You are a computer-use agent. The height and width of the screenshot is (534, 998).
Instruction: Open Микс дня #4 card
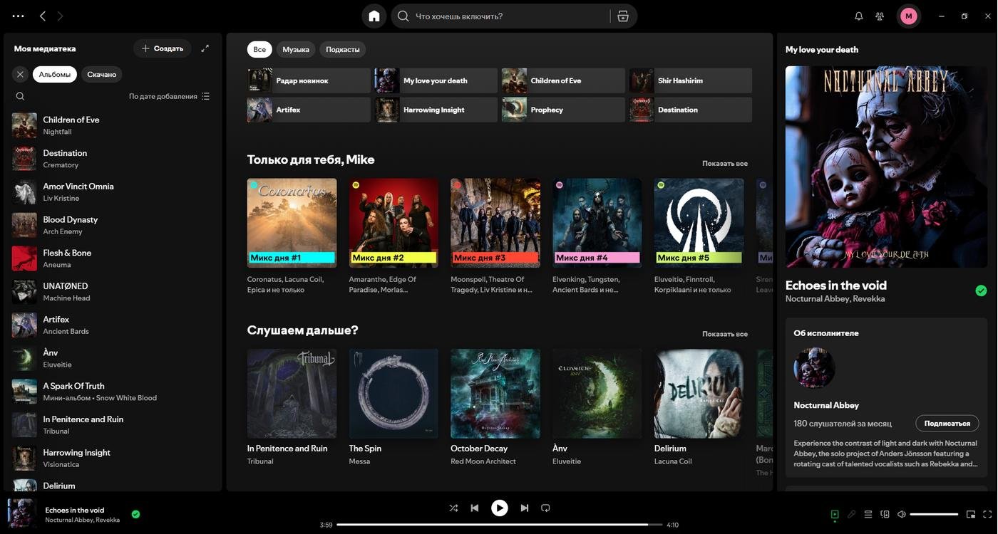[x=597, y=237]
